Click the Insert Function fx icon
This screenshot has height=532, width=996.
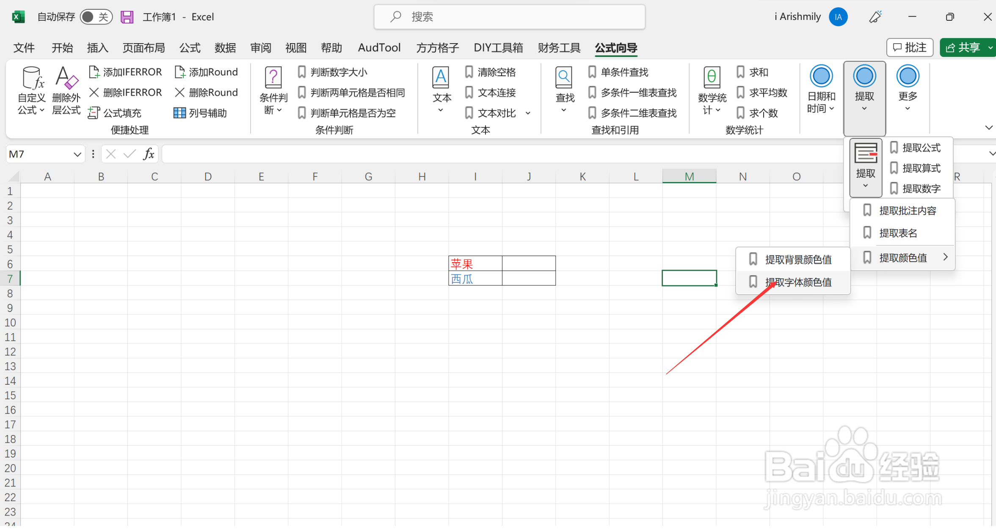(149, 154)
